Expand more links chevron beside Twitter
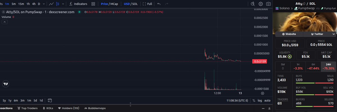Image resolution: width=337 pixels, height=112 pixels. tap(334, 34)
